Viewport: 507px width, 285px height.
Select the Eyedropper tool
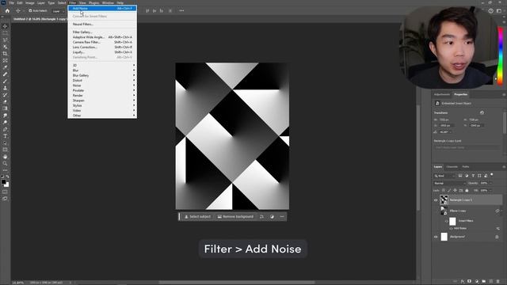point(5,67)
